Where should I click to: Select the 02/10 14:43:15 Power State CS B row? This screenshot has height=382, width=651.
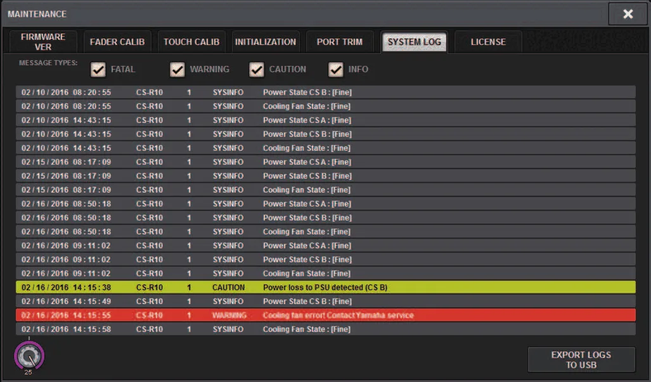(326, 134)
